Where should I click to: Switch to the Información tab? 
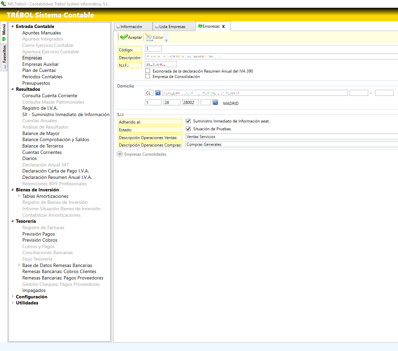tap(133, 26)
